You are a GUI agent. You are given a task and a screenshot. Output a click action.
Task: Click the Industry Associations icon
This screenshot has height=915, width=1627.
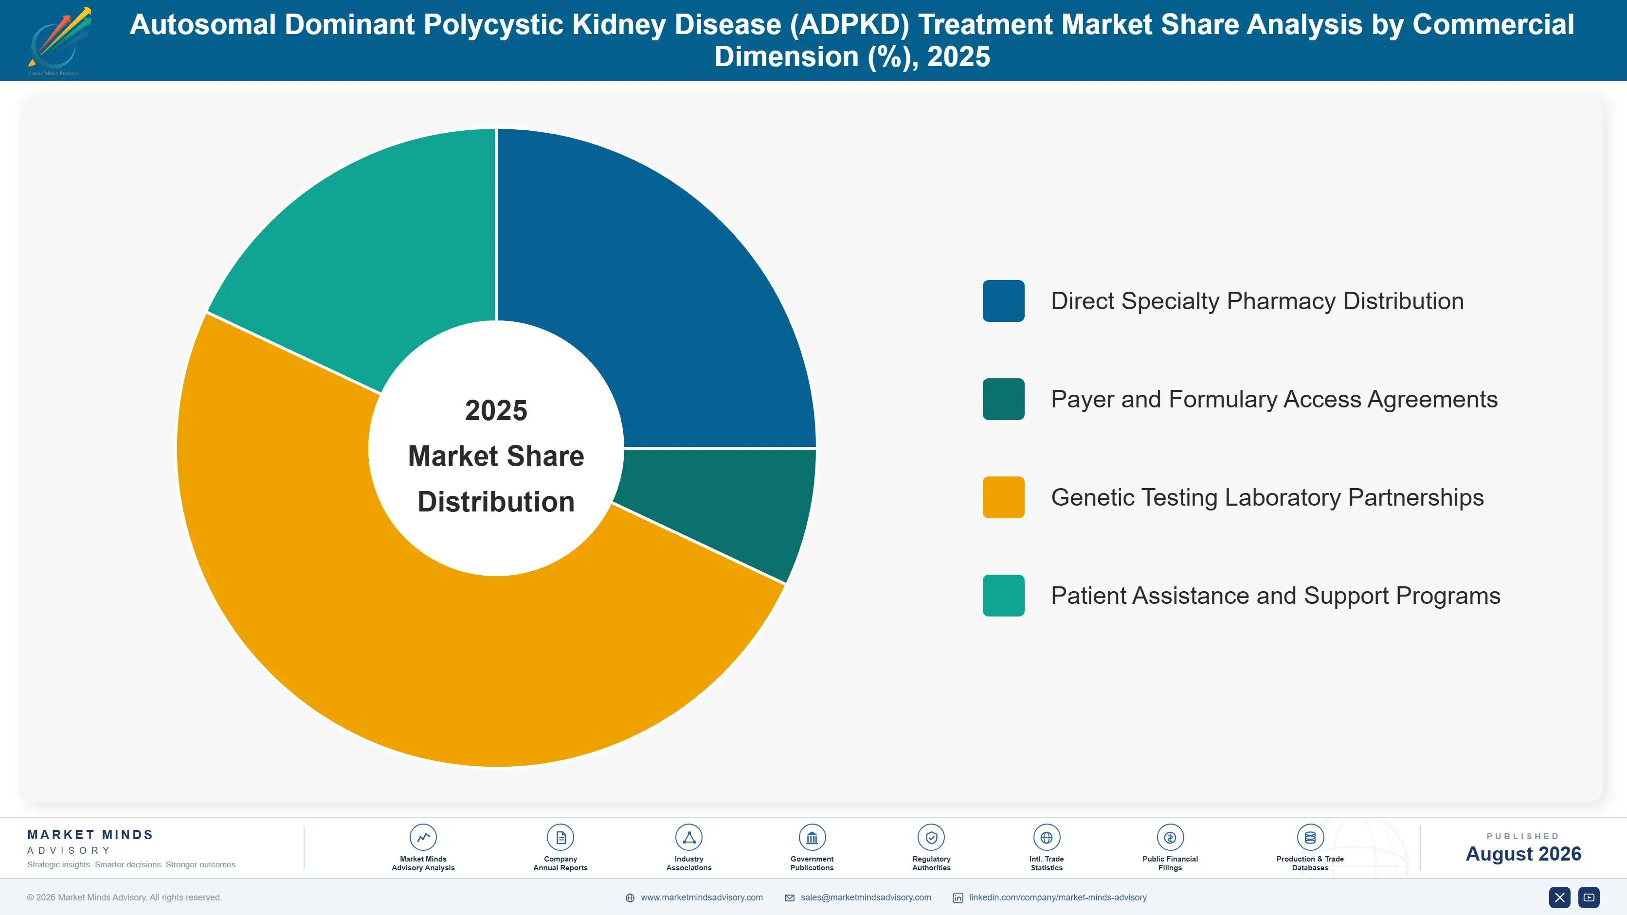click(688, 837)
